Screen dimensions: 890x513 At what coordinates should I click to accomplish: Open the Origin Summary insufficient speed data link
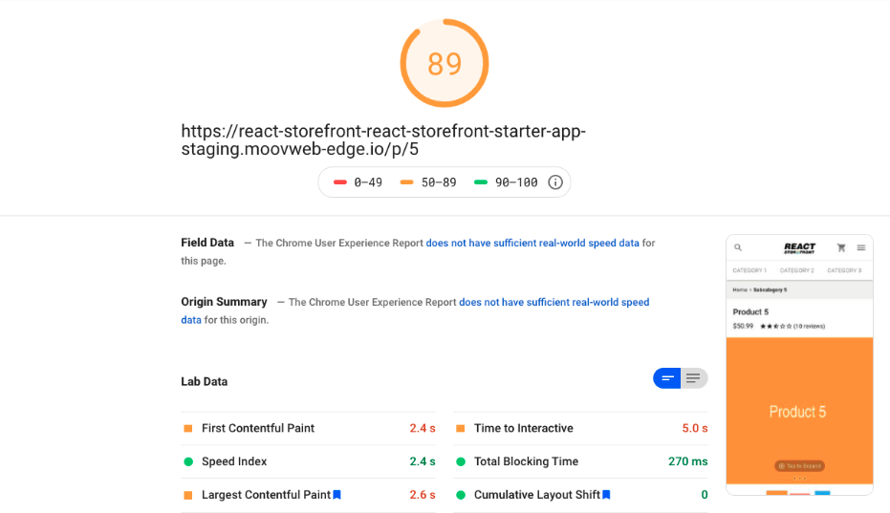[554, 302]
